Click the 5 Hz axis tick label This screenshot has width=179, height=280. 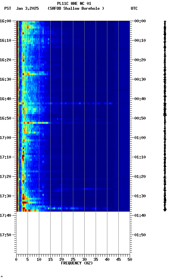point(28,260)
